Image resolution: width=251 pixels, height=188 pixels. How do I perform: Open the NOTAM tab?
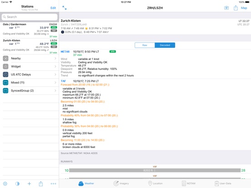pyautogui.click(x=189, y=183)
